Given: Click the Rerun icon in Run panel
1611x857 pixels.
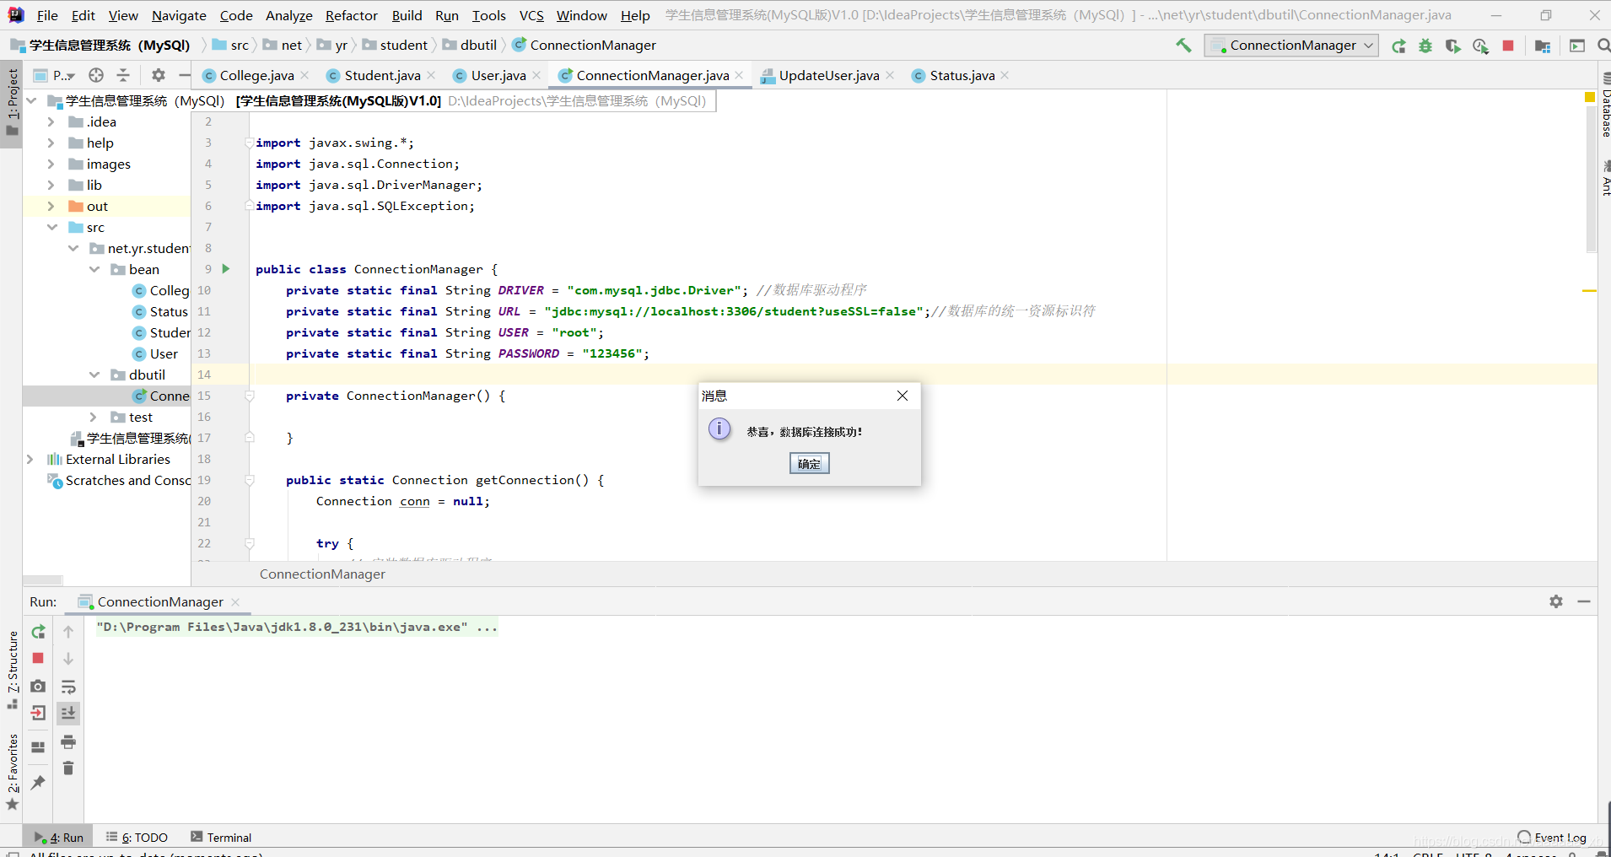Looking at the screenshot, I should click(38, 632).
